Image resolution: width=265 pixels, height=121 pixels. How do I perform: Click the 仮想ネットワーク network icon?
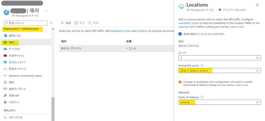coord(5,69)
